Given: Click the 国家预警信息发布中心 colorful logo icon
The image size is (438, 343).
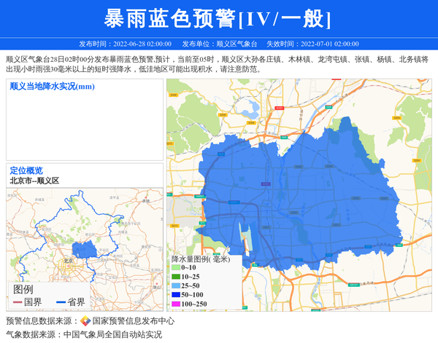Looking at the screenshot, I should click(x=85, y=321).
